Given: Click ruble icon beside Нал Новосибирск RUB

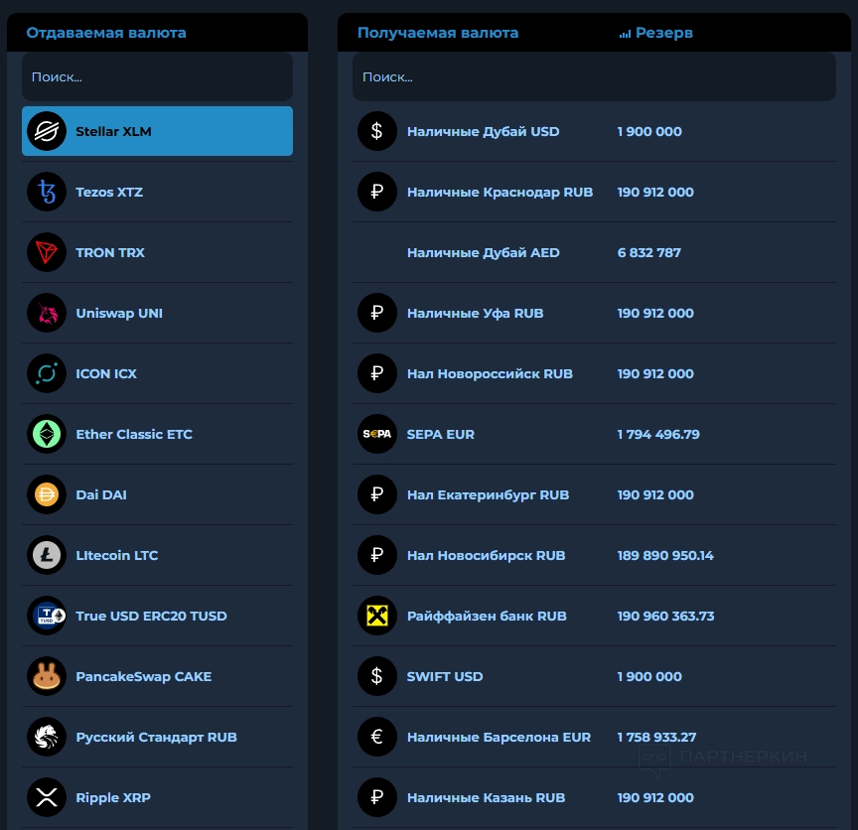Looking at the screenshot, I should tap(377, 555).
